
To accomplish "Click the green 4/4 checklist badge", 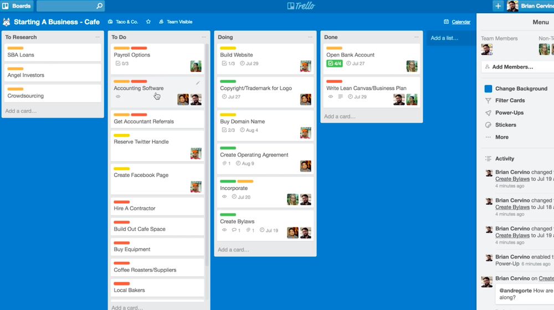I will tap(334, 64).
